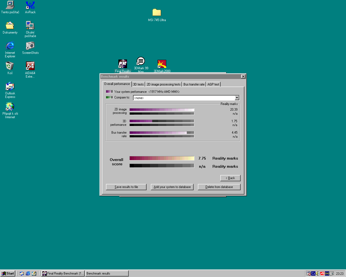Open the MSI 745 Ultra folder

tap(157, 13)
